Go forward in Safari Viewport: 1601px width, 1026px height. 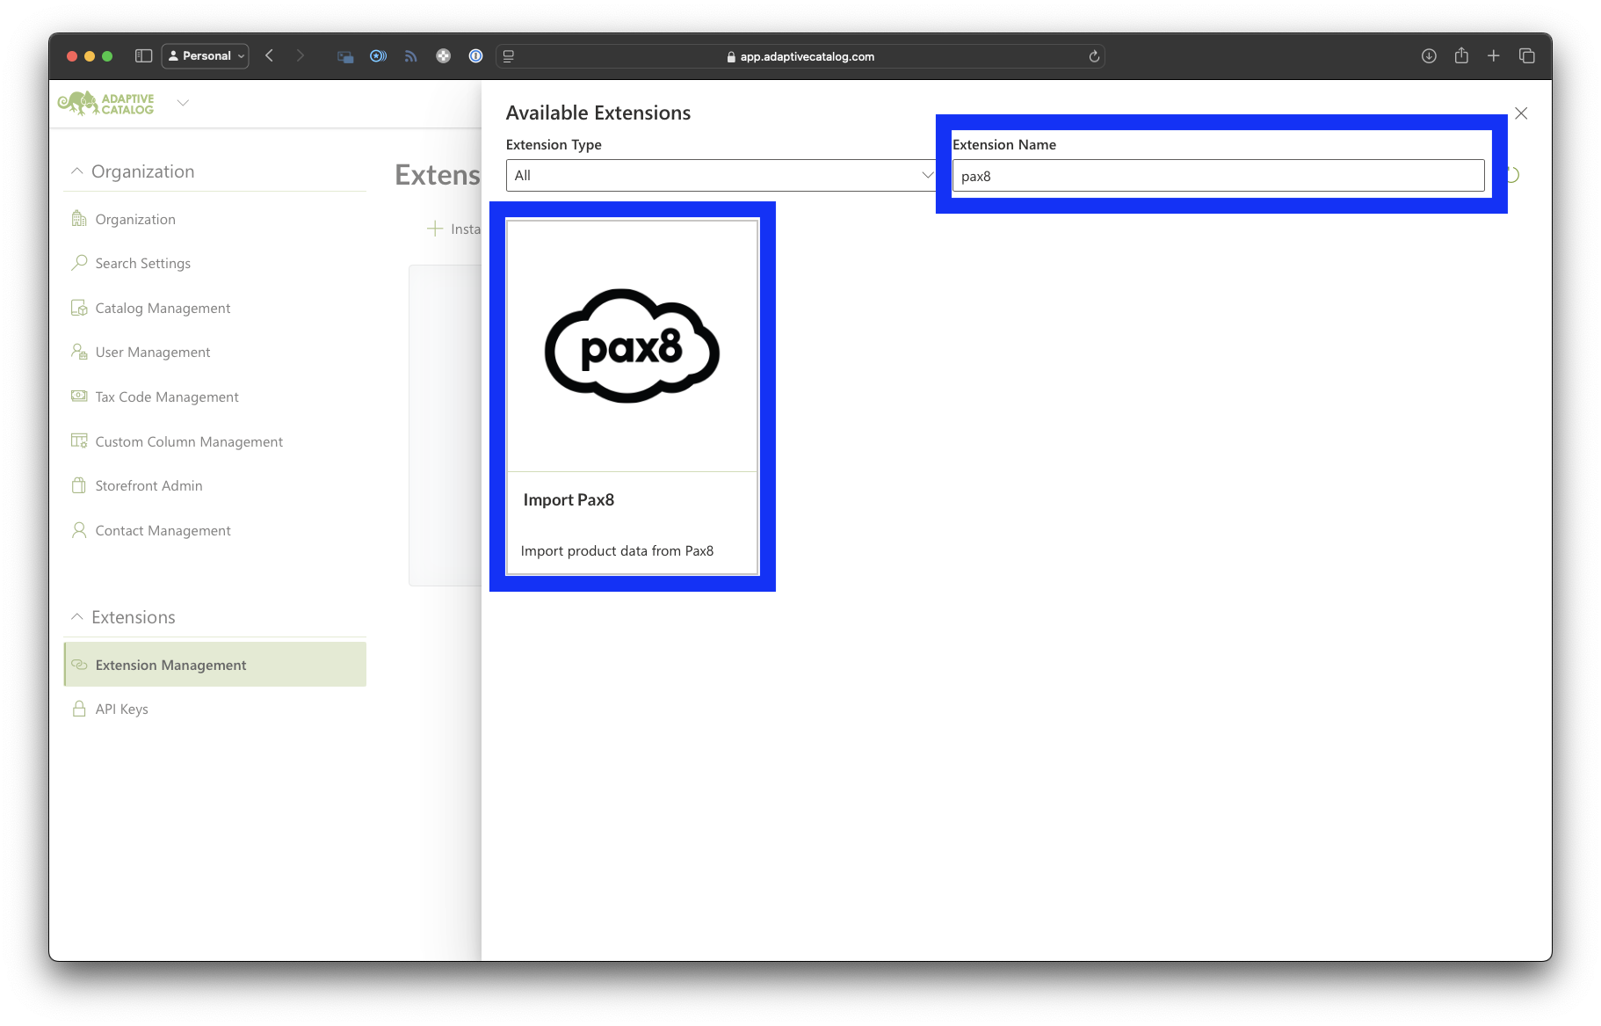click(x=301, y=55)
